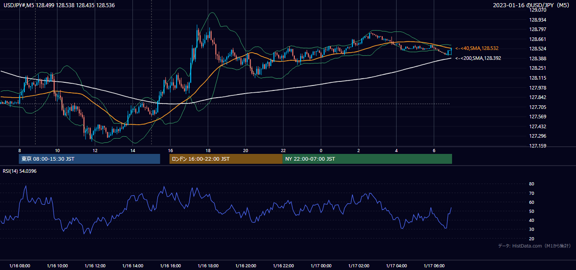Click the 1/16 22:00 time label

(x=283, y=266)
